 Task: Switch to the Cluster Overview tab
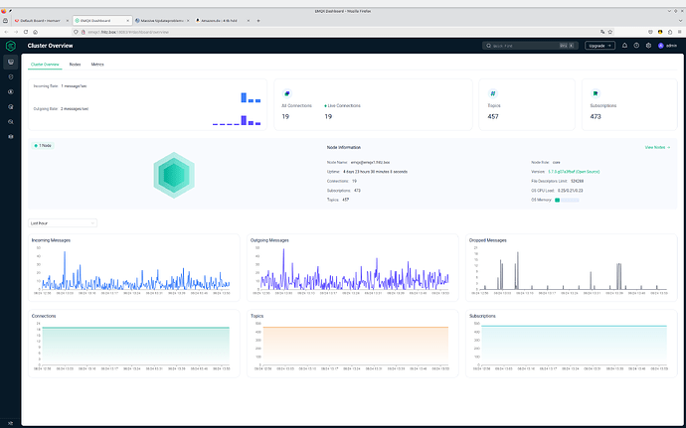45,65
